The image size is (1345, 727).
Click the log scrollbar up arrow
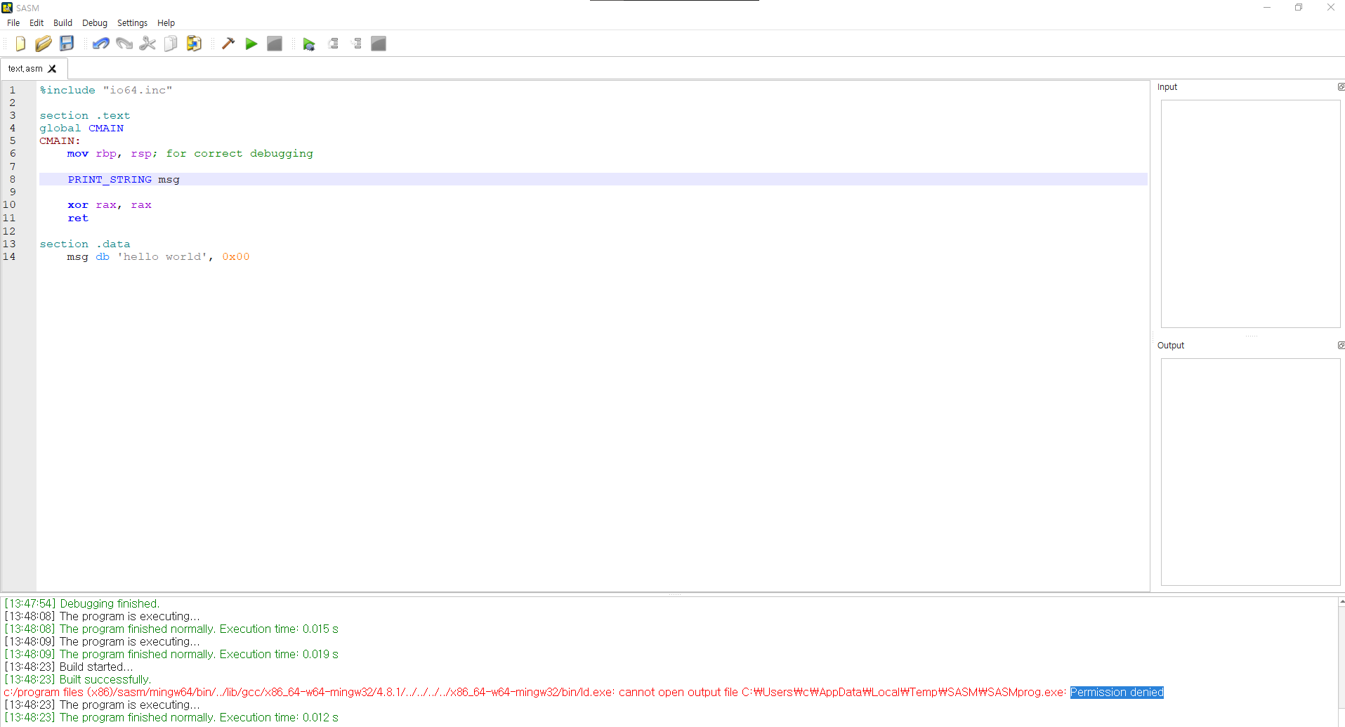click(x=1341, y=602)
